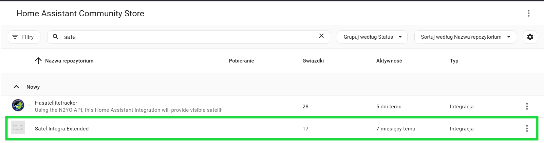Collapse the Nowy group chevron
The image size is (544, 143).
(x=16, y=87)
